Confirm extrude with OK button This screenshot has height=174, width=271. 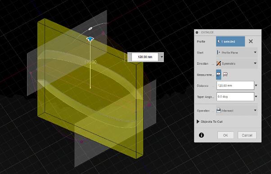pos(226,135)
